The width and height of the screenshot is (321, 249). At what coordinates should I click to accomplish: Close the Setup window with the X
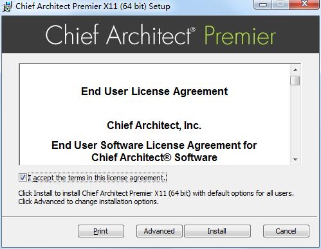point(304,4)
